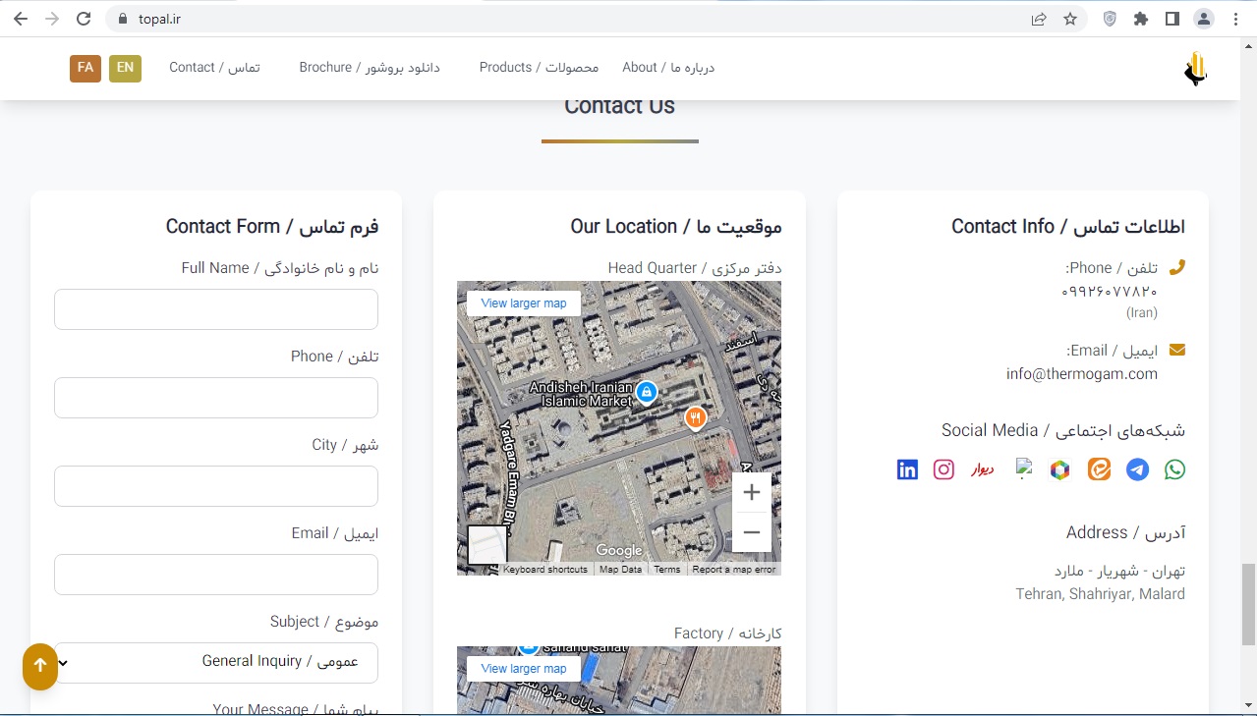The height and width of the screenshot is (716, 1257).
Task: Click the Divar social icon
Action: [x=981, y=469]
